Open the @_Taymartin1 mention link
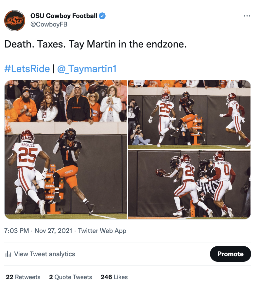 tap(87, 69)
